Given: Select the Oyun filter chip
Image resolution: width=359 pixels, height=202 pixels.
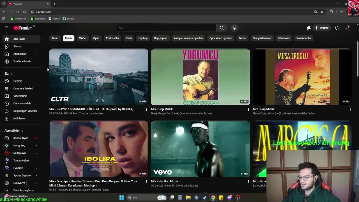Looking at the screenshot, I should click(96, 38).
